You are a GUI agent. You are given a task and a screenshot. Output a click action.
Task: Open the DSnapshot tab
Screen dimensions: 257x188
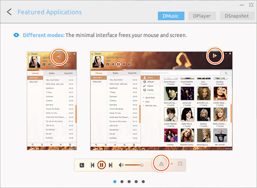tap(237, 16)
